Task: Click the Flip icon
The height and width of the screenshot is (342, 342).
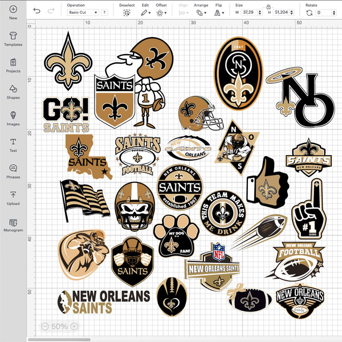Action: coord(217,13)
